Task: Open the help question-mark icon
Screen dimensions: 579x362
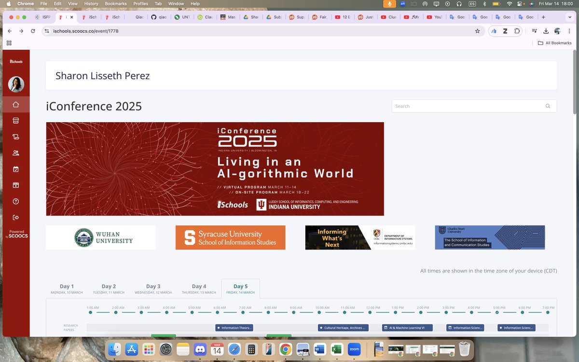Action: tap(15, 201)
